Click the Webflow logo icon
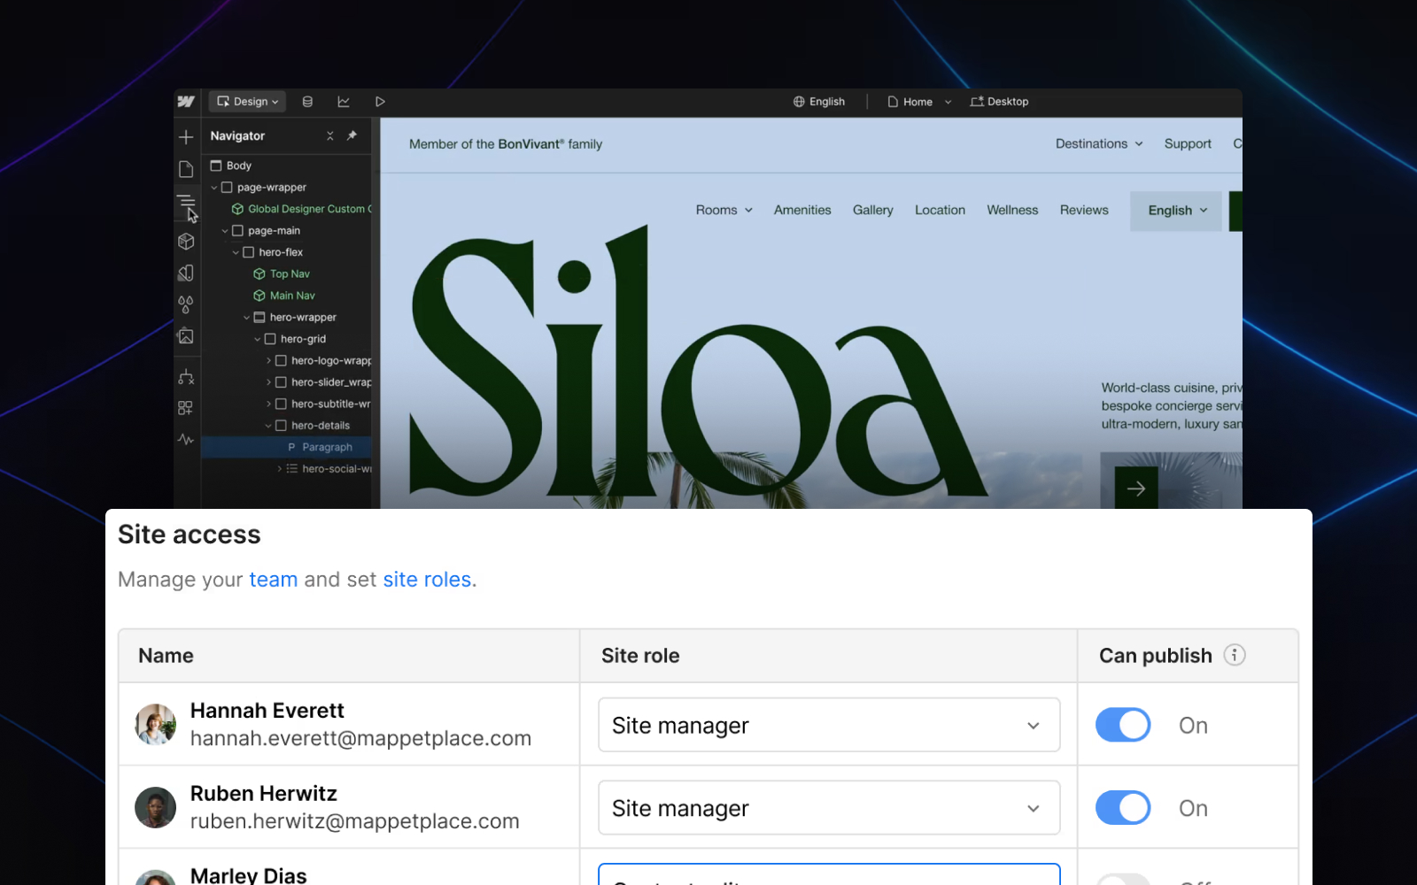Image resolution: width=1417 pixels, height=885 pixels. click(186, 102)
